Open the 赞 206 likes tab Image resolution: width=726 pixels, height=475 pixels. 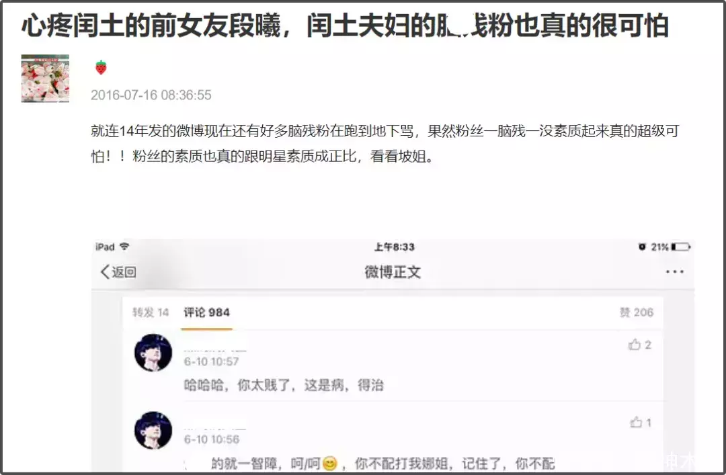click(637, 312)
